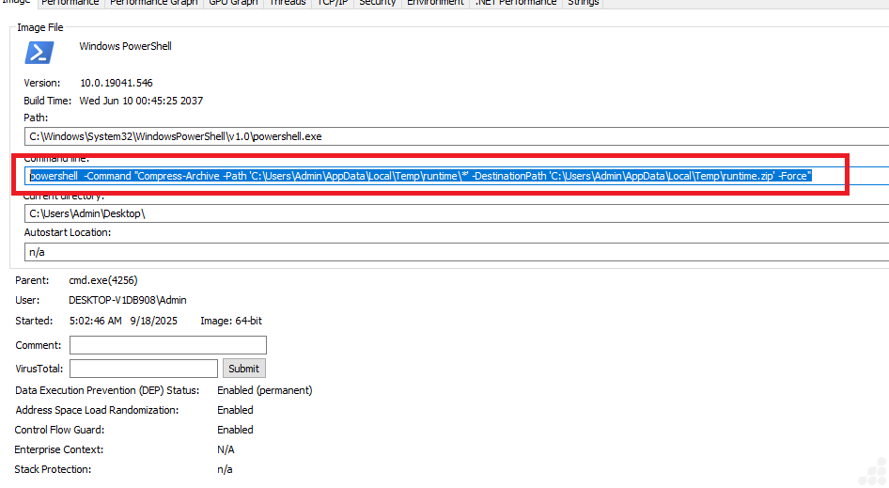Screen dimensions: 889x488
Task: Click the VirusTotal text field
Action: (143, 369)
